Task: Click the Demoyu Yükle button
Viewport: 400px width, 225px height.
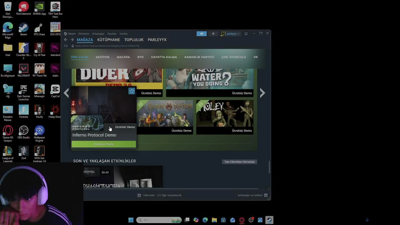Action: click(104, 144)
